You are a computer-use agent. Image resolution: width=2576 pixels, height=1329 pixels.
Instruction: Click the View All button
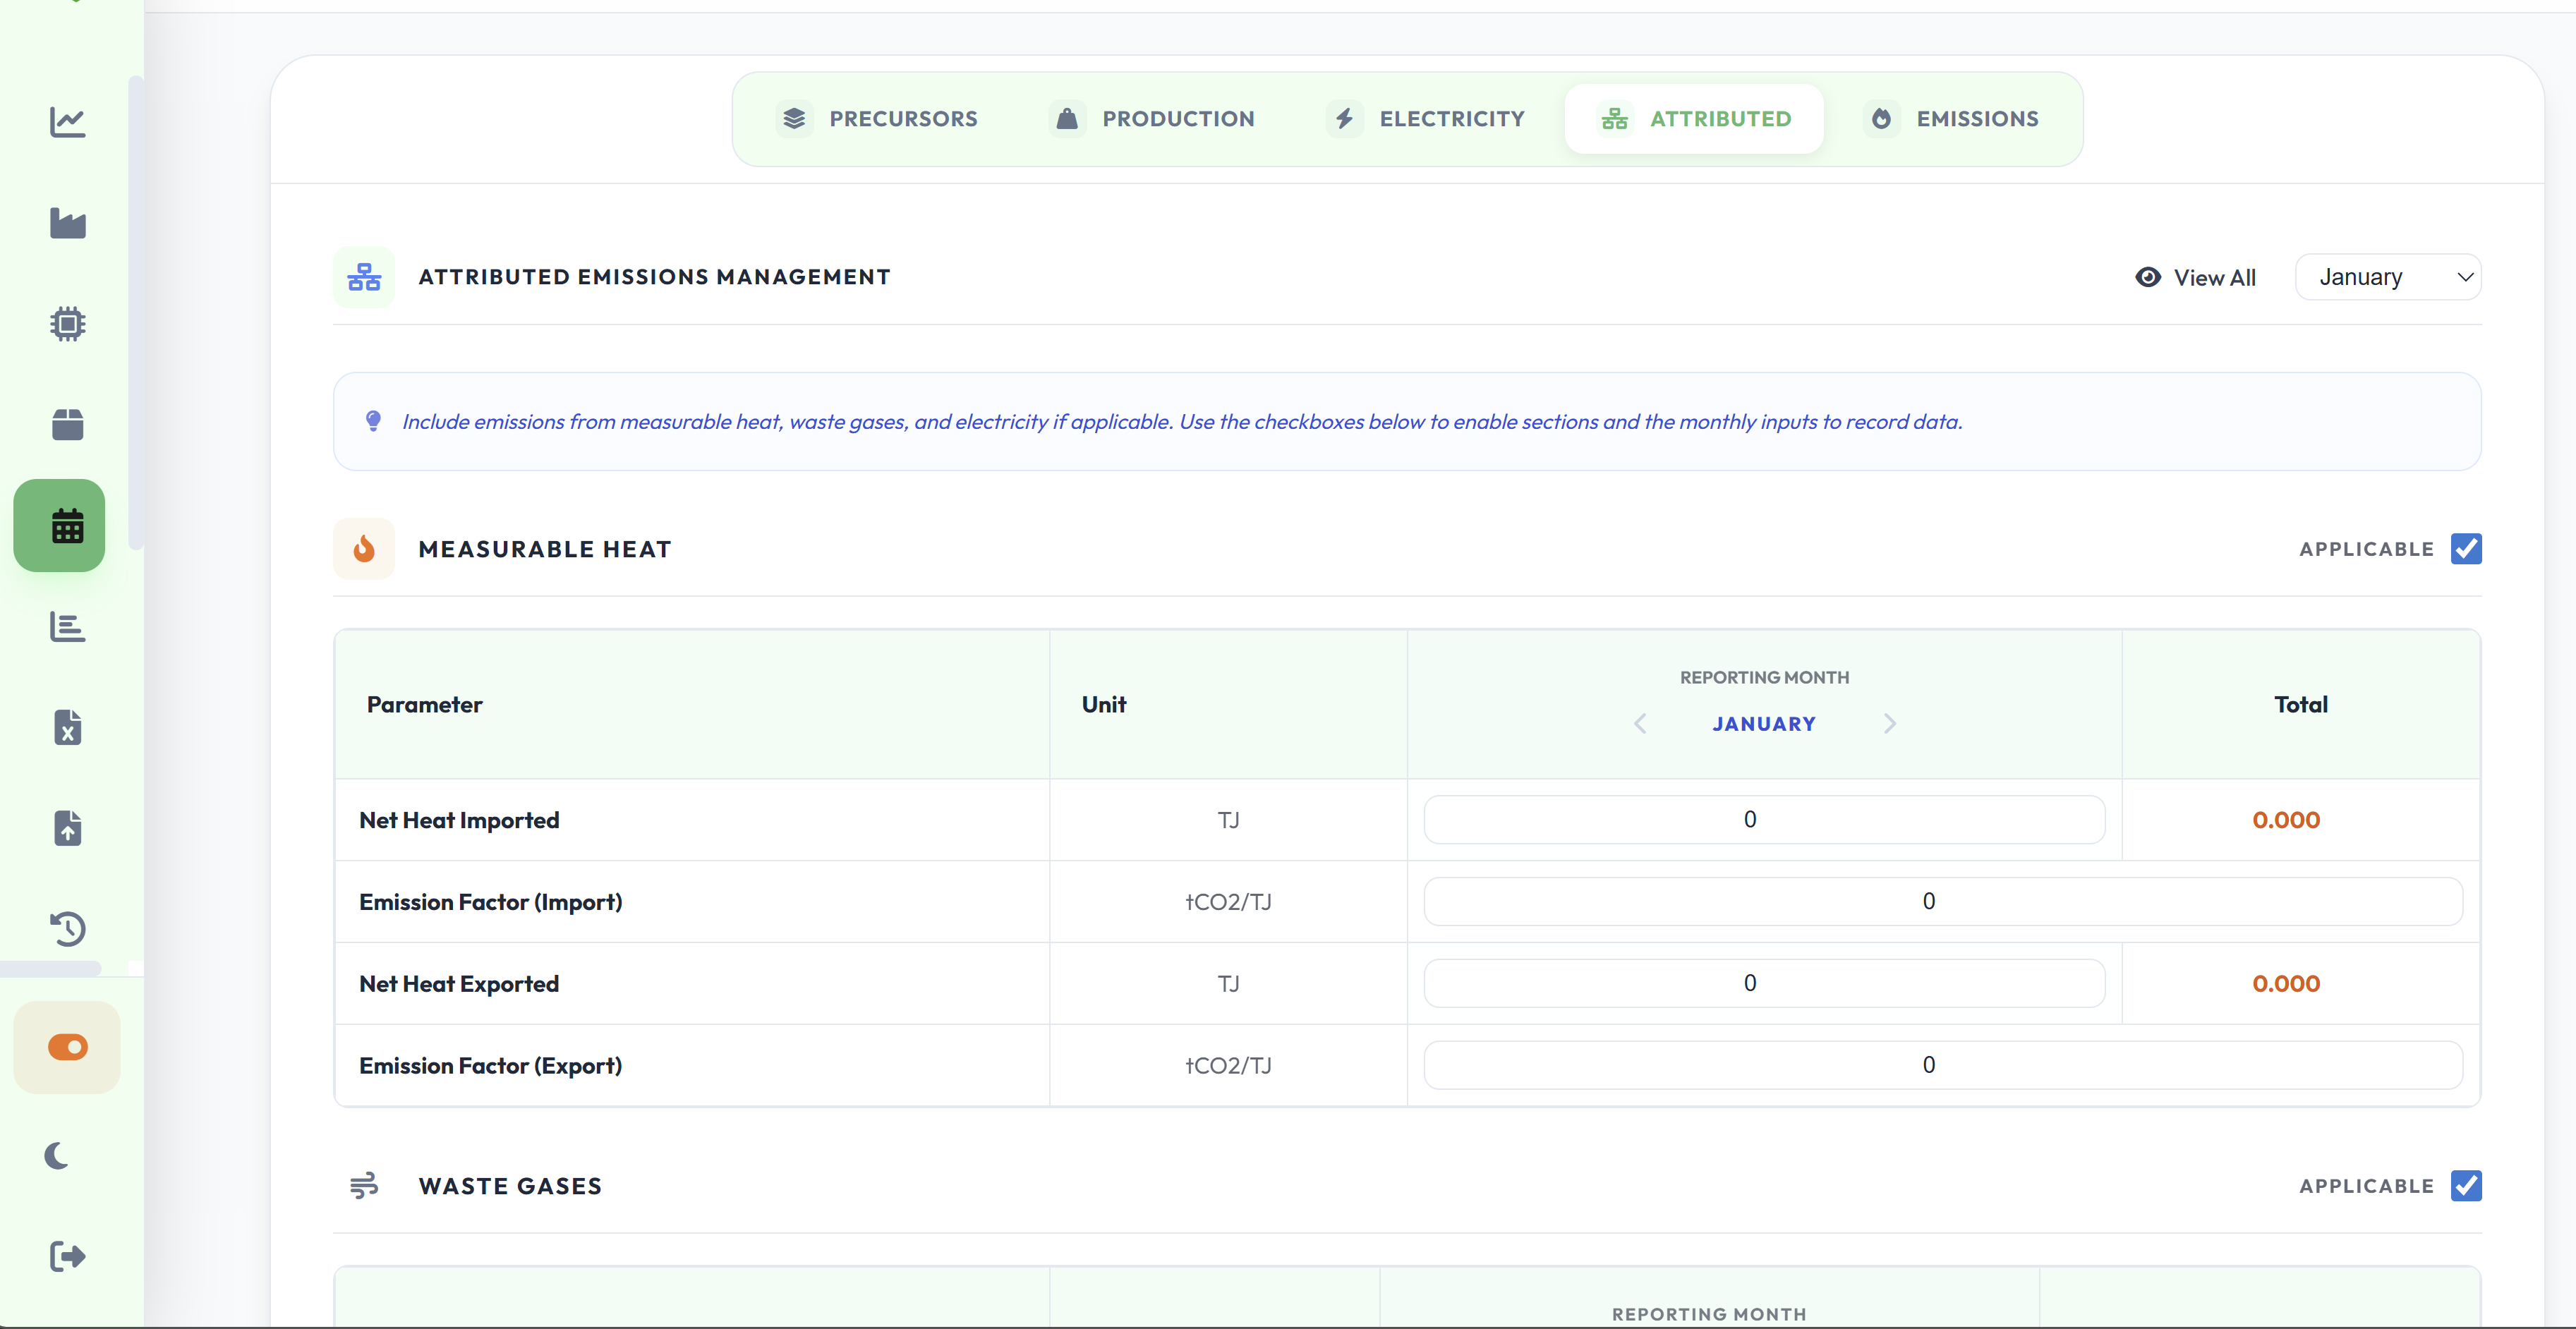pyautogui.click(x=2195, y=278)
